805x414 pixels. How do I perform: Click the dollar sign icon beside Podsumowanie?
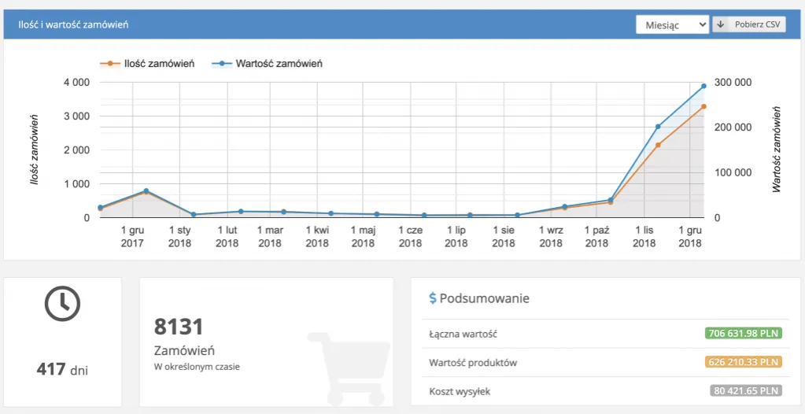click(432, 298)
